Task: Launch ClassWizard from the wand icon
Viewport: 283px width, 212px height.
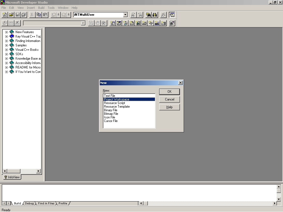Action: coord(164,15)
